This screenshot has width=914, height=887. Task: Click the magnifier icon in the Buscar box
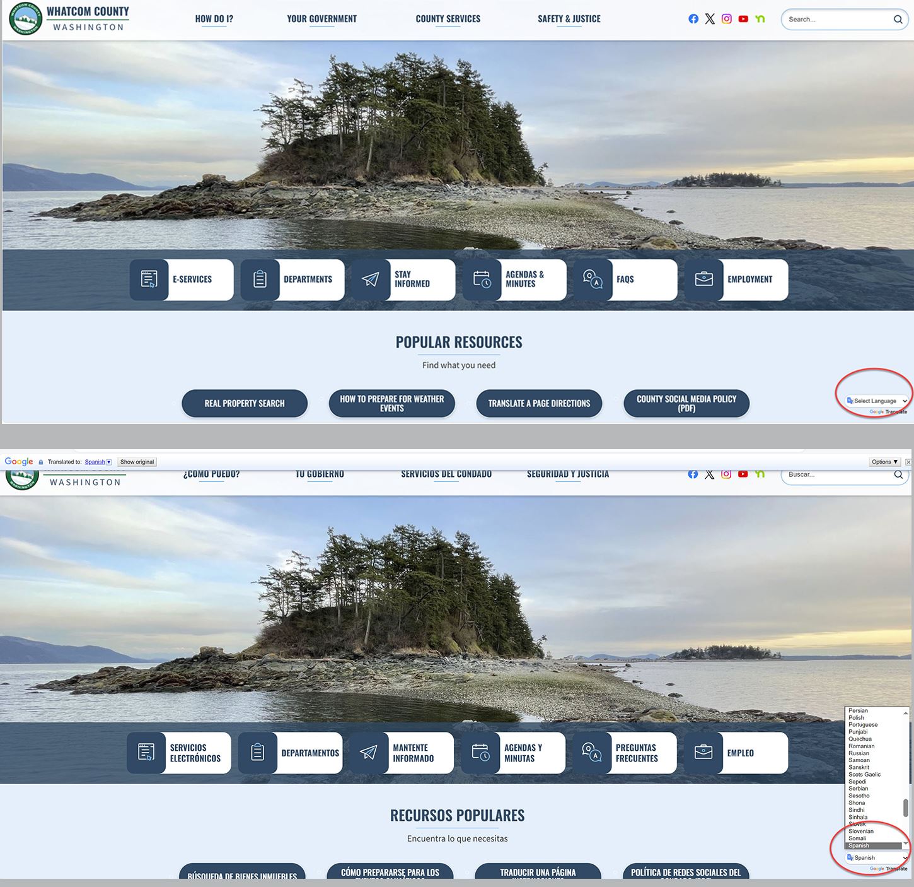point(898,475)
